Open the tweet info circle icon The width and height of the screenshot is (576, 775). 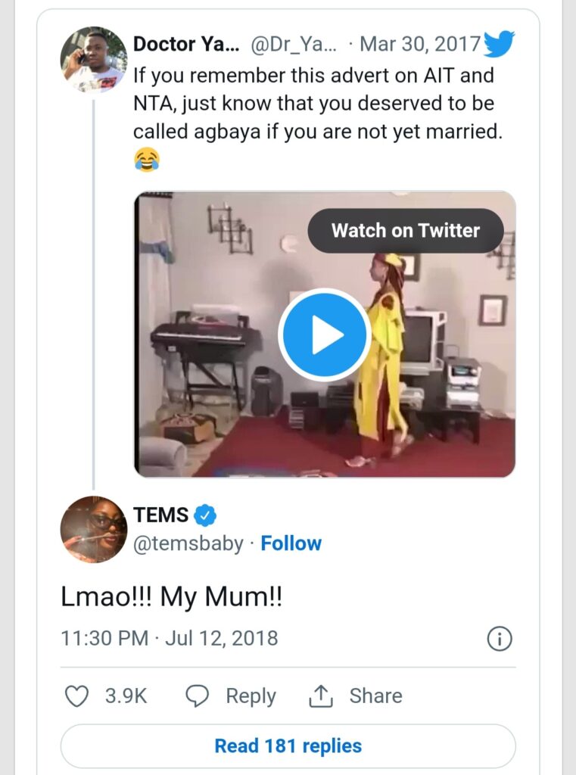[499, 639]
